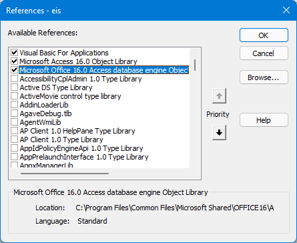The width and height of the screenshot is (297, 243).
Task: Select 'Microsoft Access 16.0 Object Library' text
Action: [78, 61]
